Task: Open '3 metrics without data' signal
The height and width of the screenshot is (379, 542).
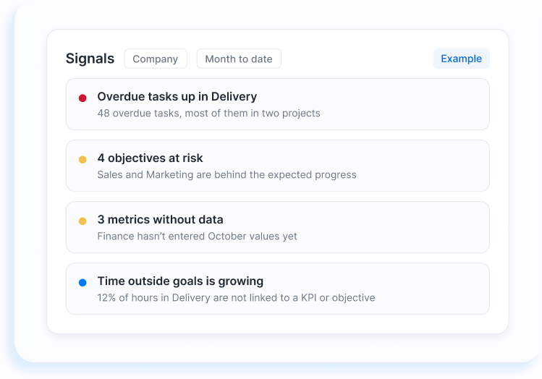Action: [x=278, y=227]
